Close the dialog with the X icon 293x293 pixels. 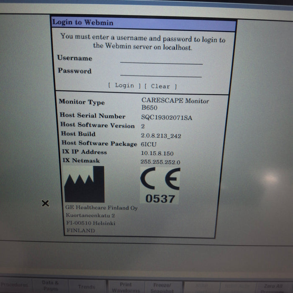(x=45, y=203)
